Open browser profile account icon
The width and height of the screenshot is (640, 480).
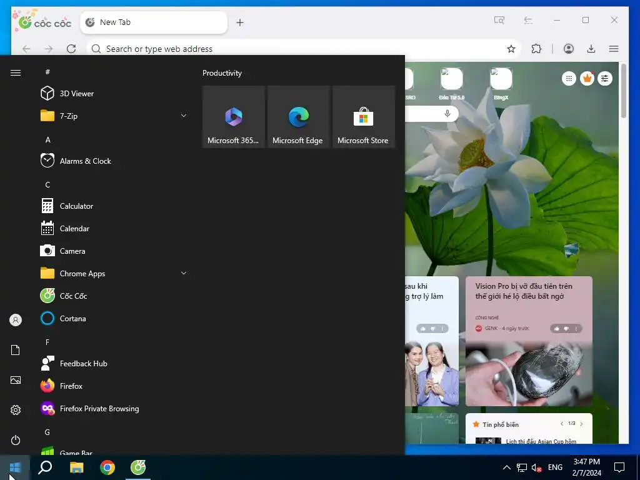click(569, 49)
